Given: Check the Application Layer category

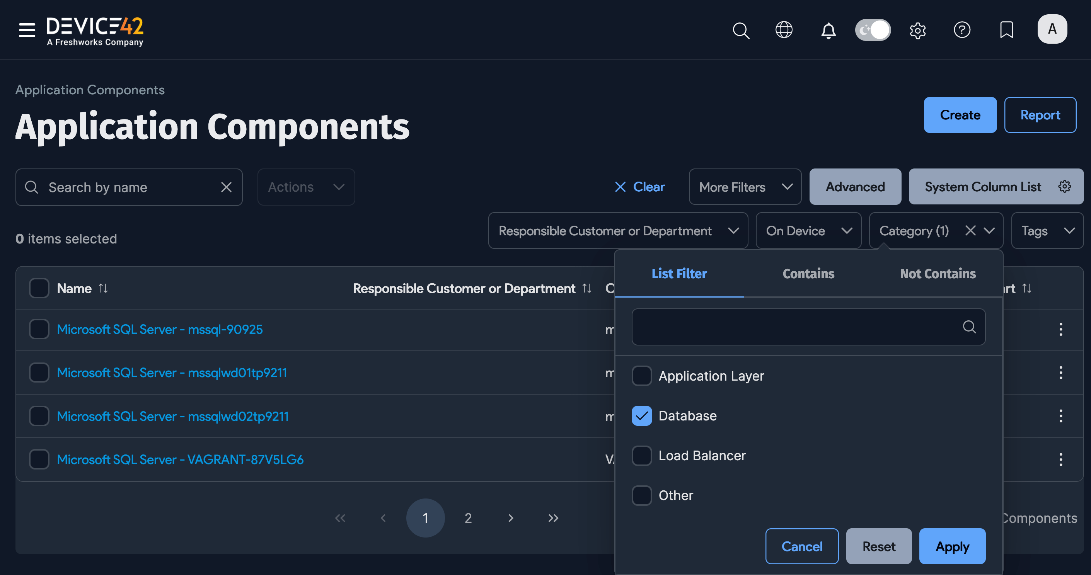Looking at the screenshot, I should (x=642, y=376).
